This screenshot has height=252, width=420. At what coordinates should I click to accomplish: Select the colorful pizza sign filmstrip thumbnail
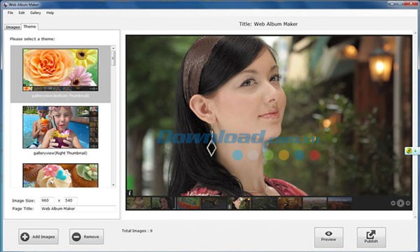tap(189, 203)
